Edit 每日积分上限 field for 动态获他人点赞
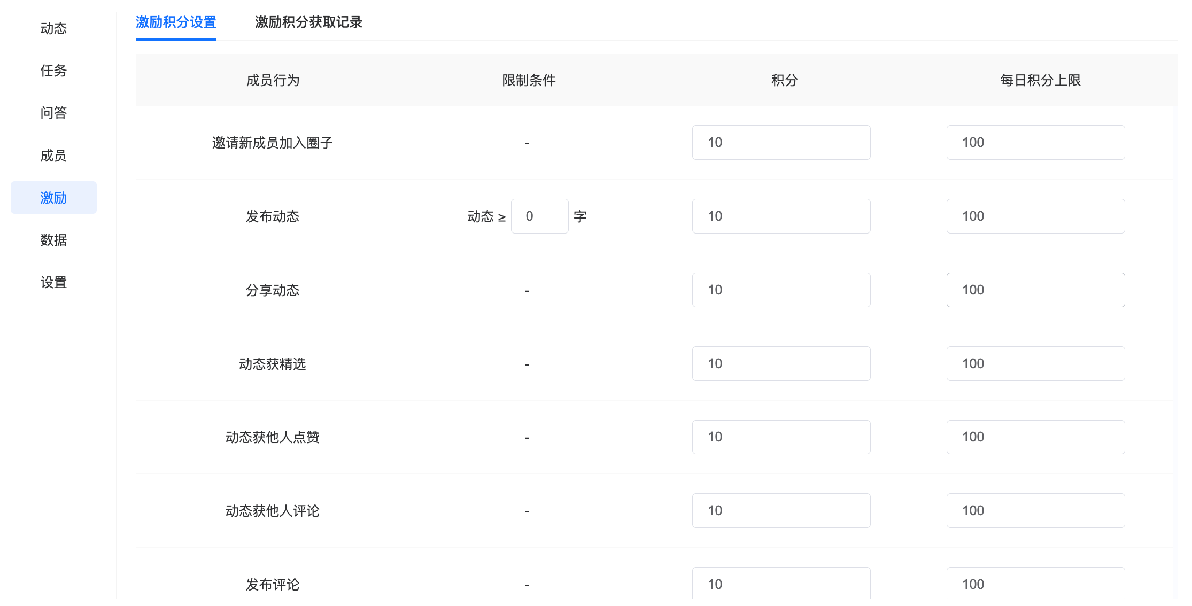Viewport: 1192px width, 606px height. [1035, 437]
